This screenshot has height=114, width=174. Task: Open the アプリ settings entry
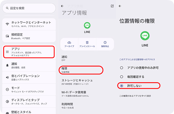pos(29,52)
